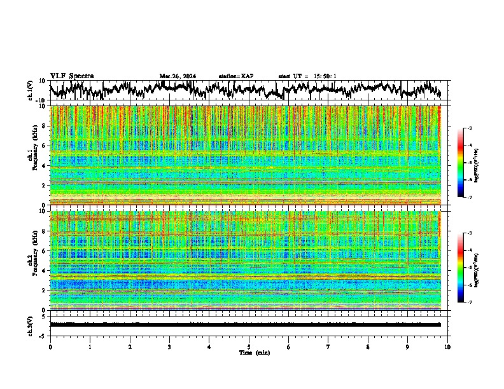The image size is (504, 389).
Task: Click the ch.2 spectrogram plot
Action: point(246,261)
